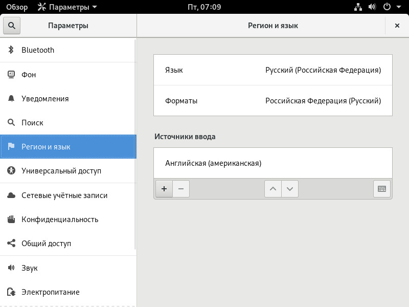This screenshot has height=307, width=409.
Task: Click the volume icon in the top bar
Action: click(x=372, y=7)
